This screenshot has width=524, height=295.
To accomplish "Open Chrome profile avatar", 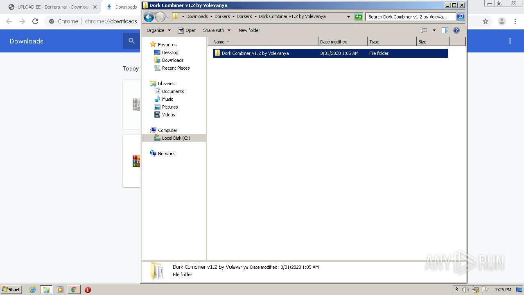I will point(501,21).
